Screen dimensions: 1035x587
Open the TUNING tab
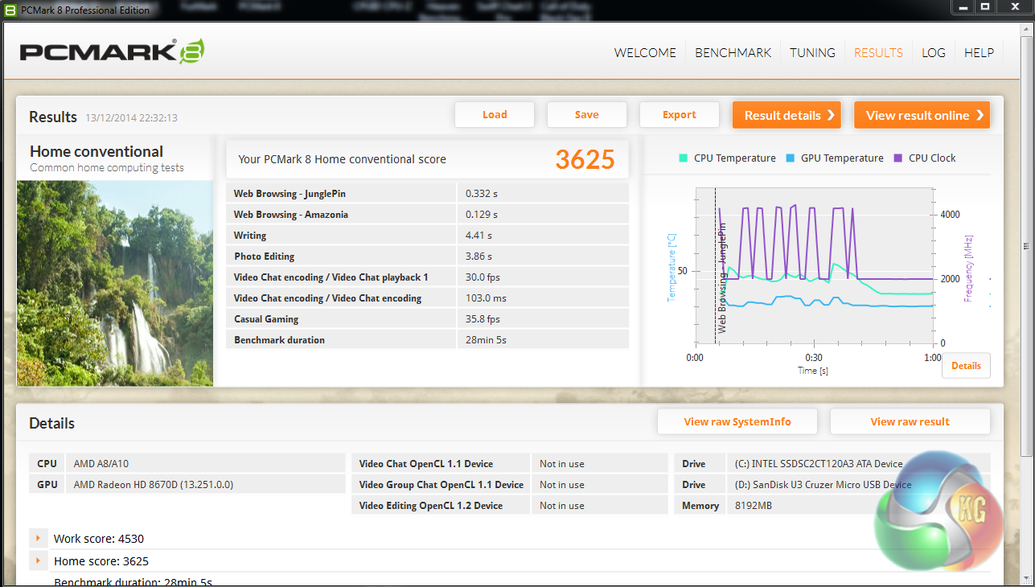pos(812,52)
